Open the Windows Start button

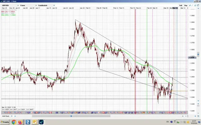[x=5, y=122]
